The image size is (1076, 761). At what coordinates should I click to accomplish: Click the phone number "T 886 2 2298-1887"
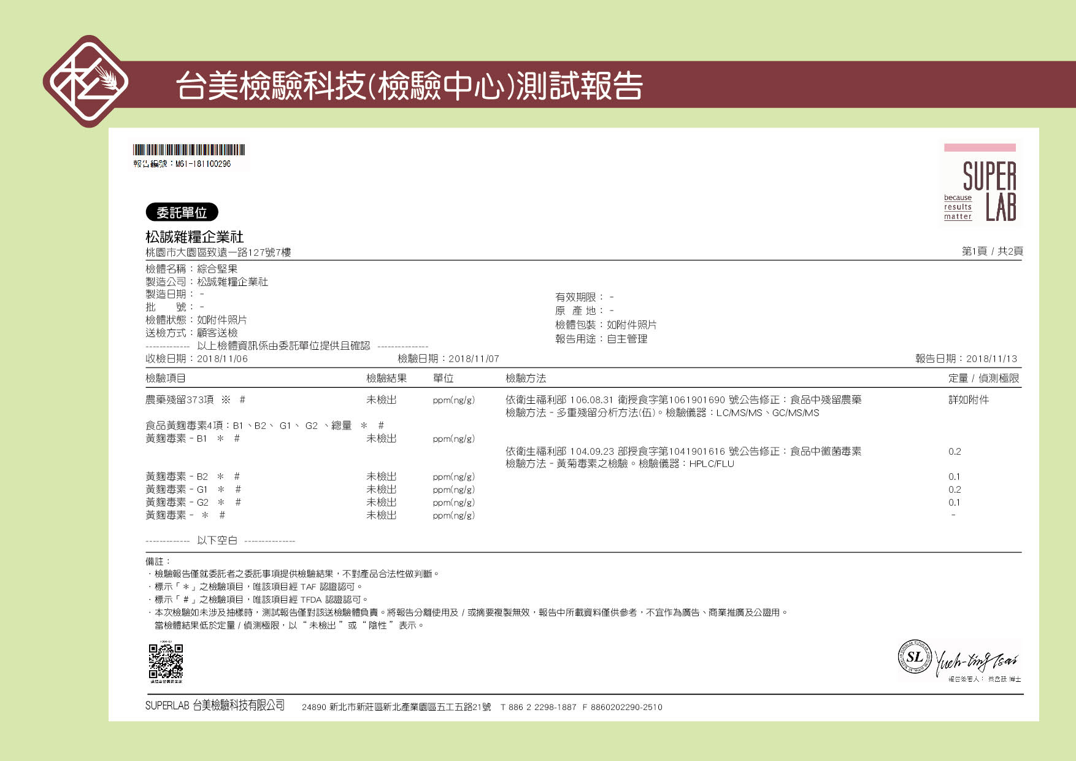pos(539,707)
